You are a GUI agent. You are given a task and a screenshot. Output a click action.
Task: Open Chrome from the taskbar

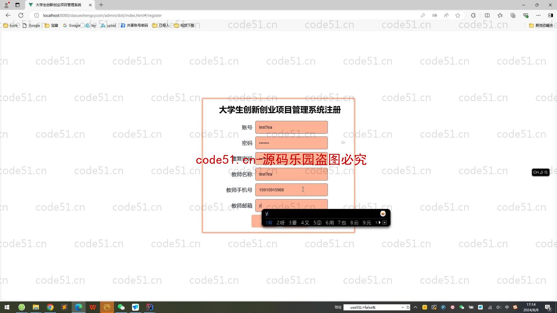[x=50, y=307]
